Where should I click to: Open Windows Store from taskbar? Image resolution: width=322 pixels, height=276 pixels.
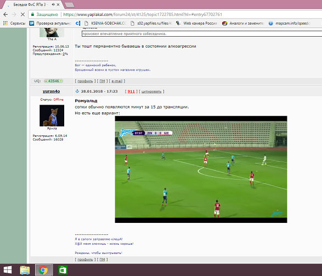[63, 270]
